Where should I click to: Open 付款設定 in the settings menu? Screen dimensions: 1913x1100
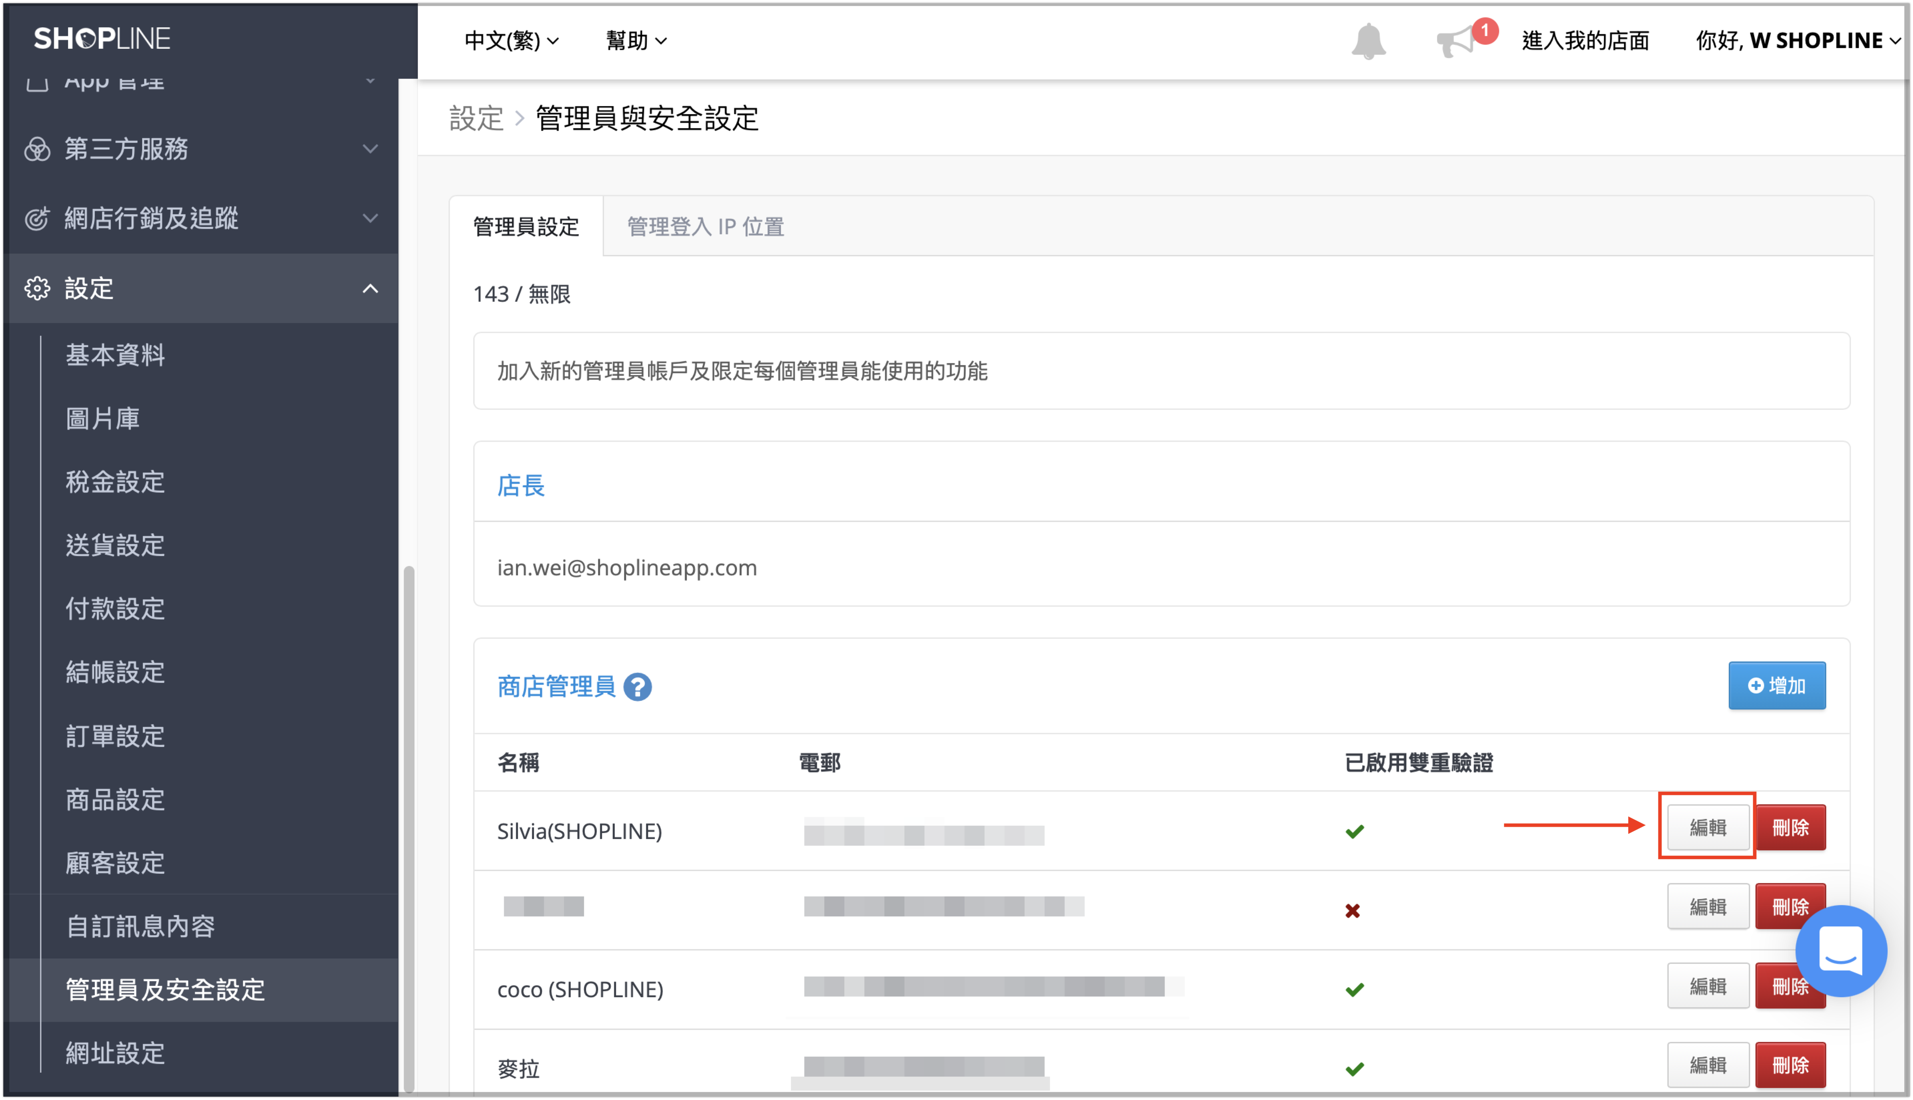coord(115,609)
